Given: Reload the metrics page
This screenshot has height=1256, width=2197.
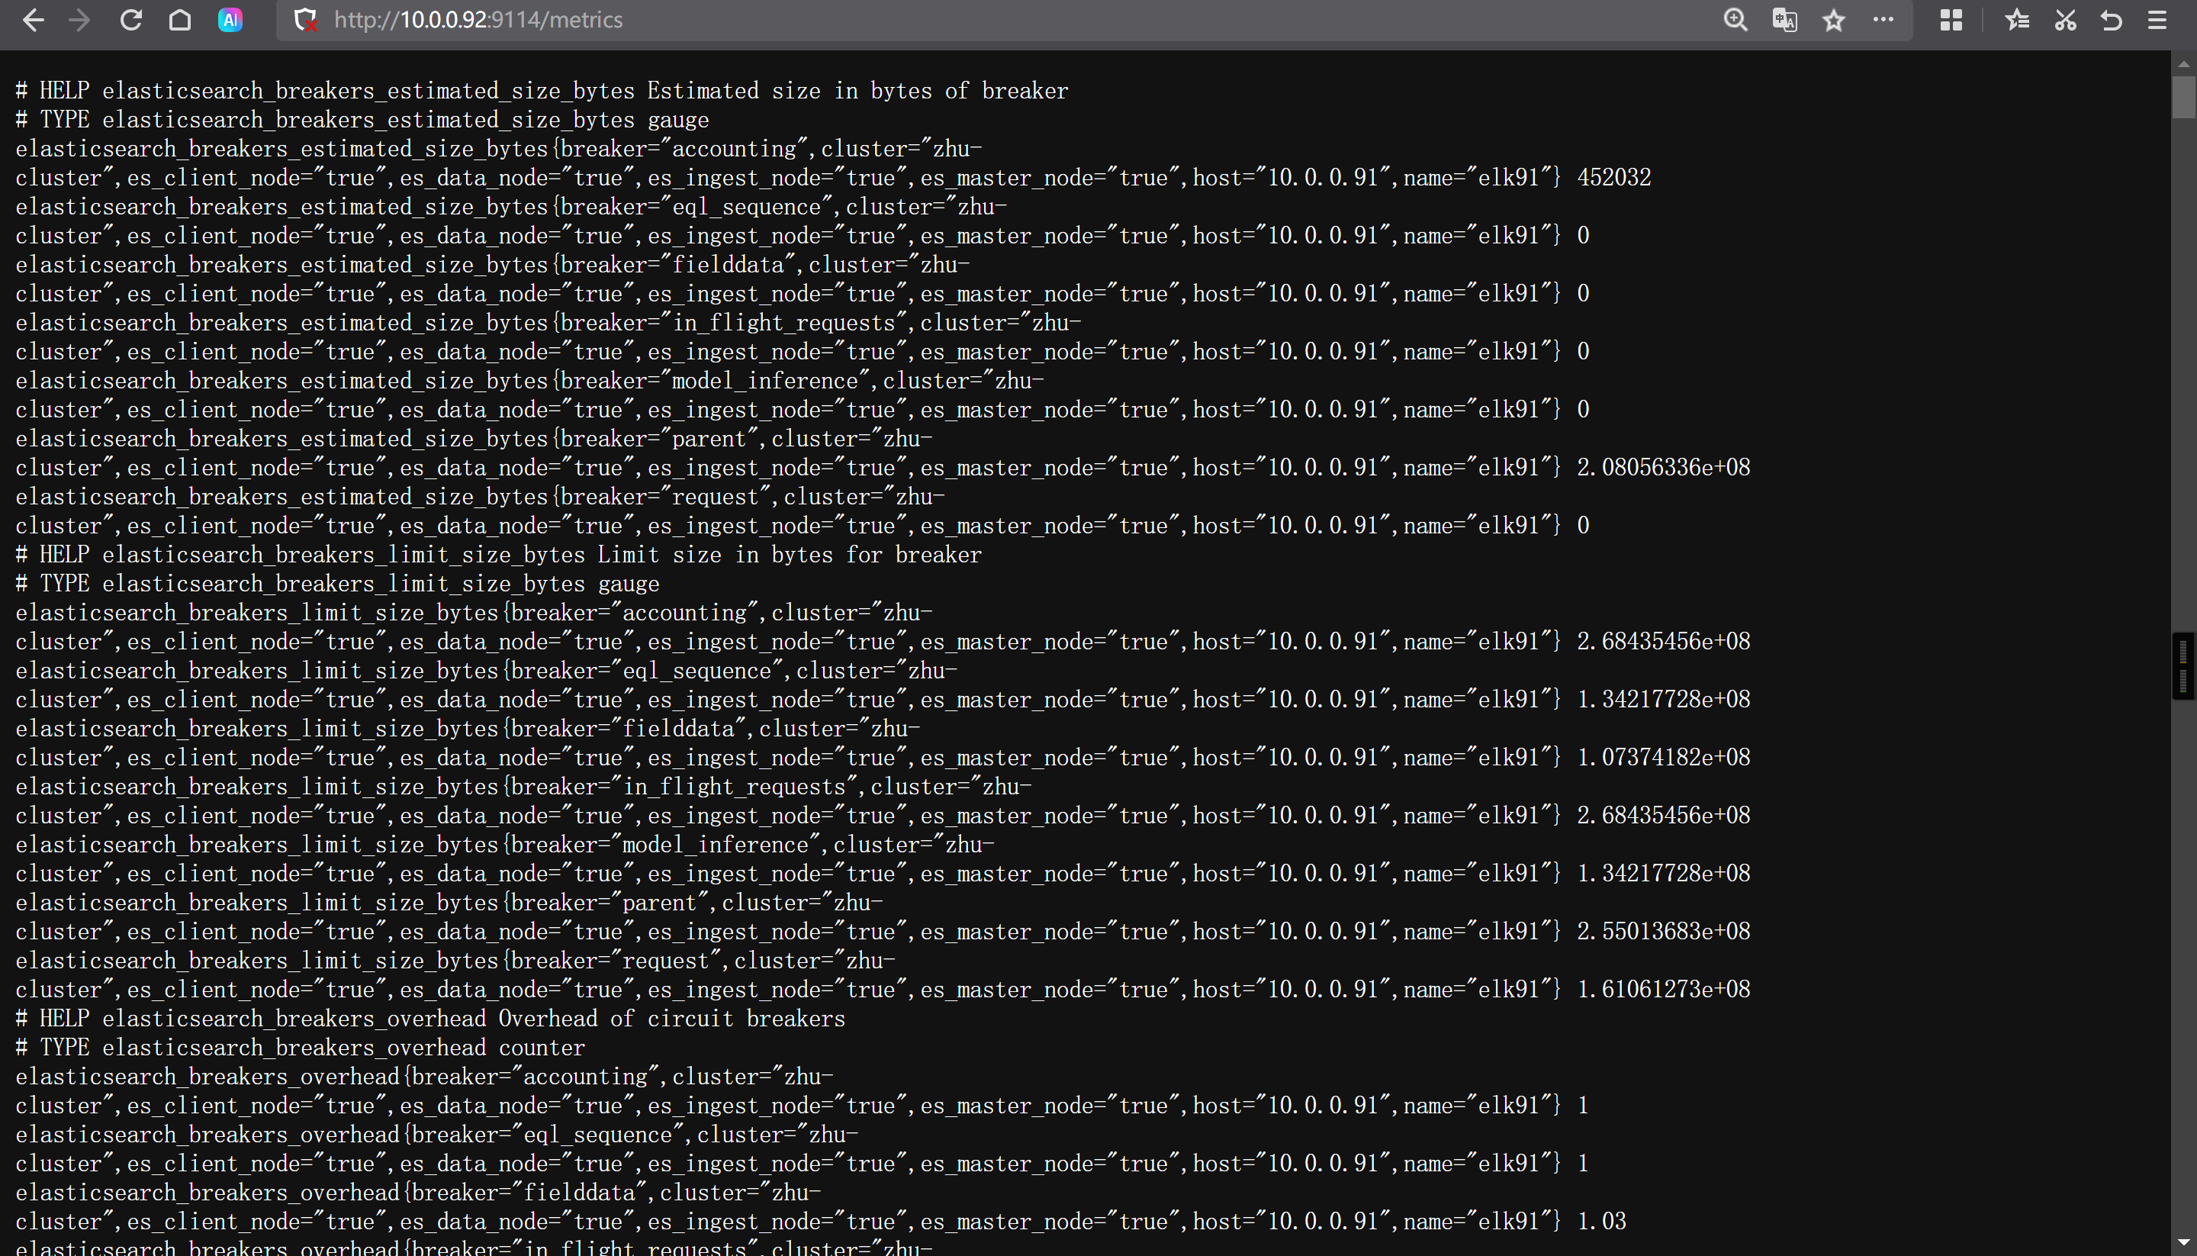Looking at the screenshot, I should pos(130,20).
